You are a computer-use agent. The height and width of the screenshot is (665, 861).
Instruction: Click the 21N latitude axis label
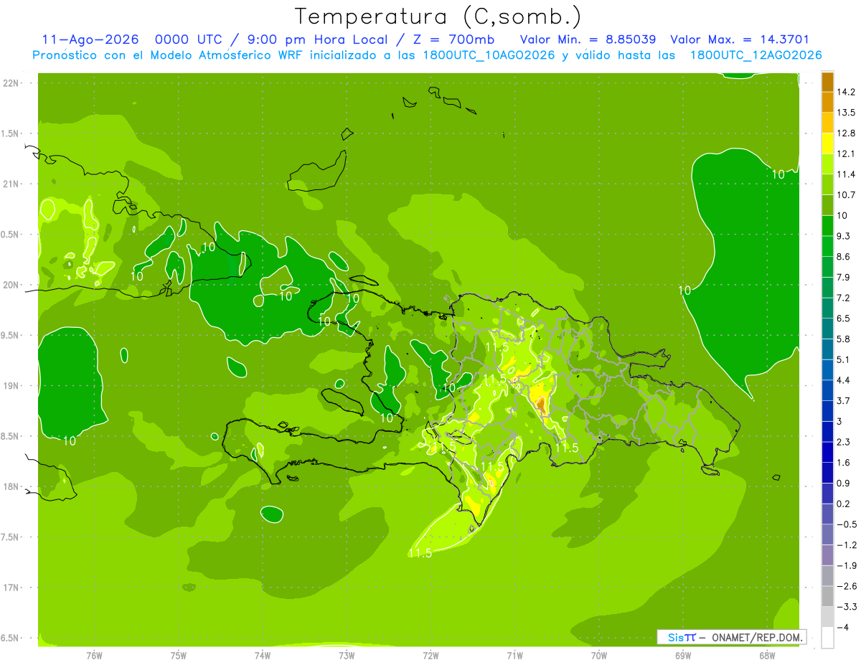11,184
